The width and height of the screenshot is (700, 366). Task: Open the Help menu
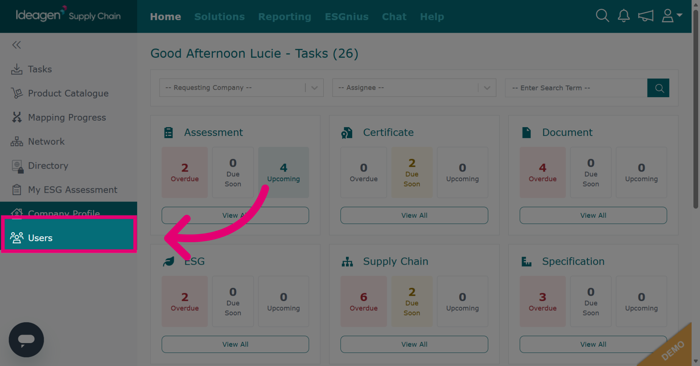(432, 17)
